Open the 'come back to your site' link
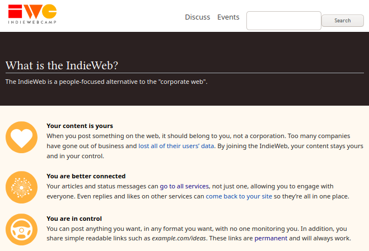Screen dimensions: 369x251 pyautogui.click(x=239, y=196)
